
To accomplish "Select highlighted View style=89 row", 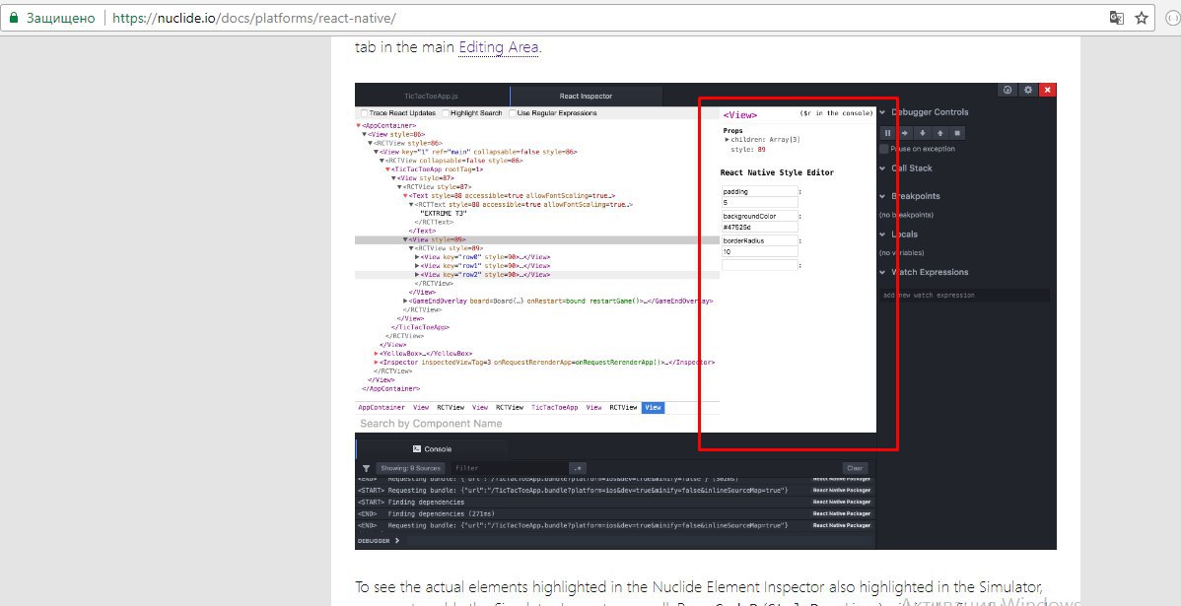I will pos(537,239).
